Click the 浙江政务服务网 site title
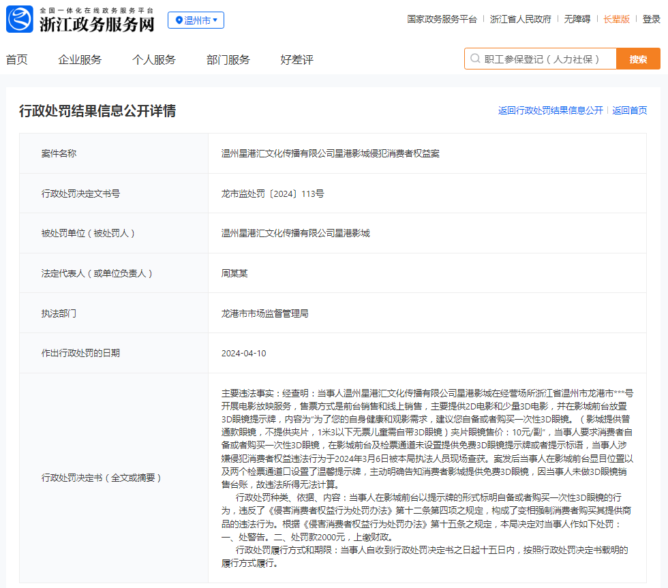The height and width of the screenshot is (588, 668). (x=97, y=24)
